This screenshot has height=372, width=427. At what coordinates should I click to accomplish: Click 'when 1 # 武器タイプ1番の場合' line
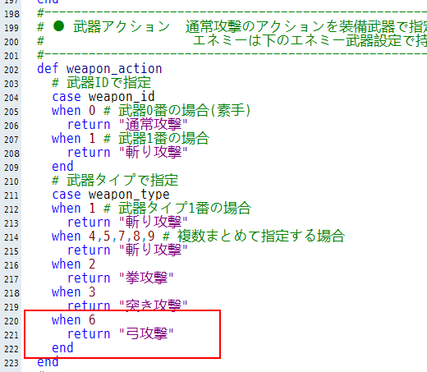(151, 209)
